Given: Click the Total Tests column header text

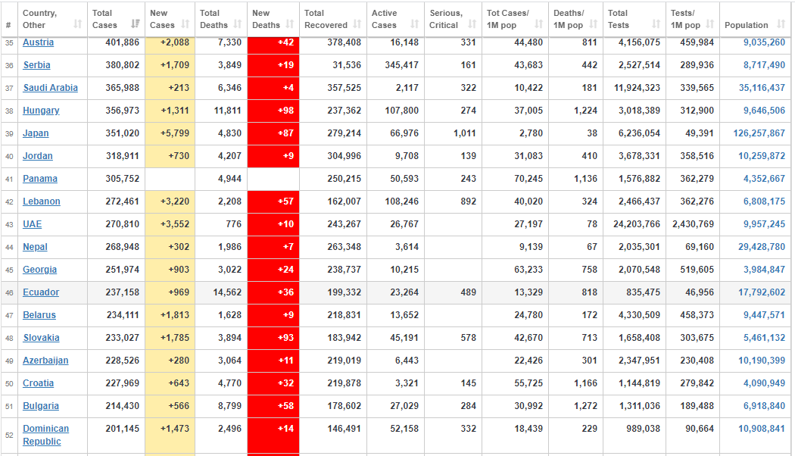Looking at the screenshot, I should click(x=618, y=19).
